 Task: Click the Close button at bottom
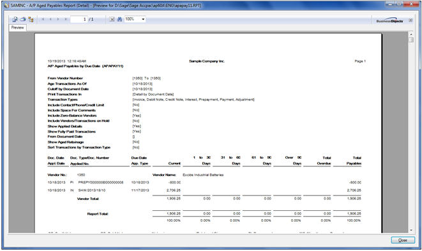coord(403,240)
